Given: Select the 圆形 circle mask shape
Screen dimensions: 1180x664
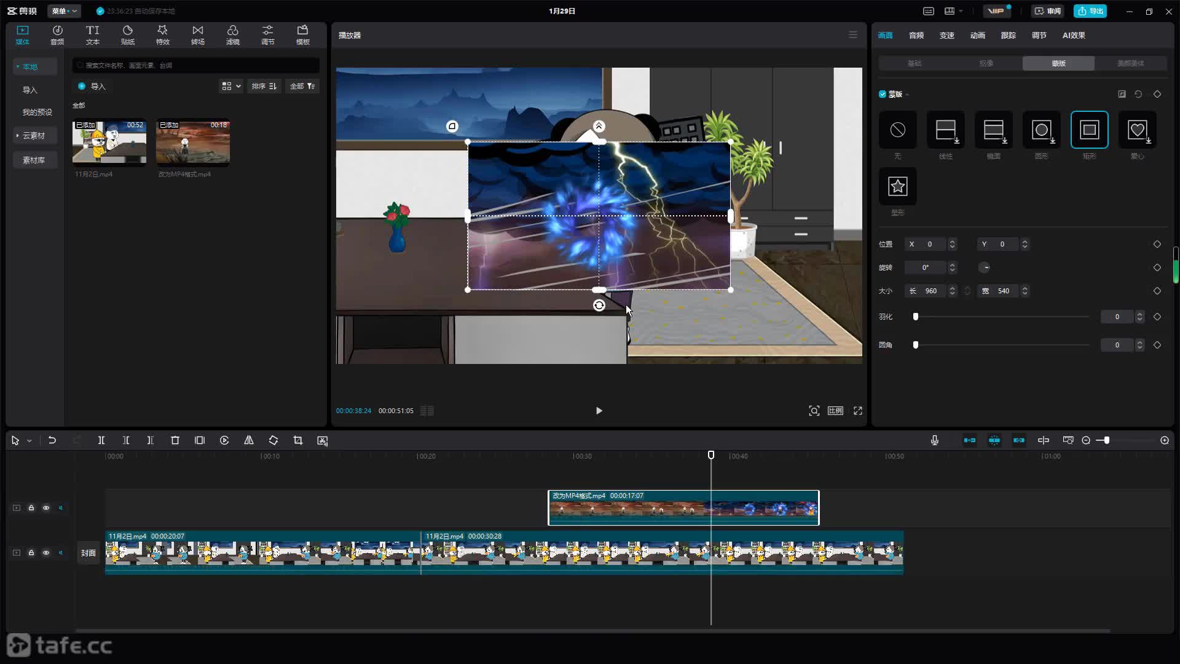Looking at the screenshot, I should click(x=1041, y=130).
